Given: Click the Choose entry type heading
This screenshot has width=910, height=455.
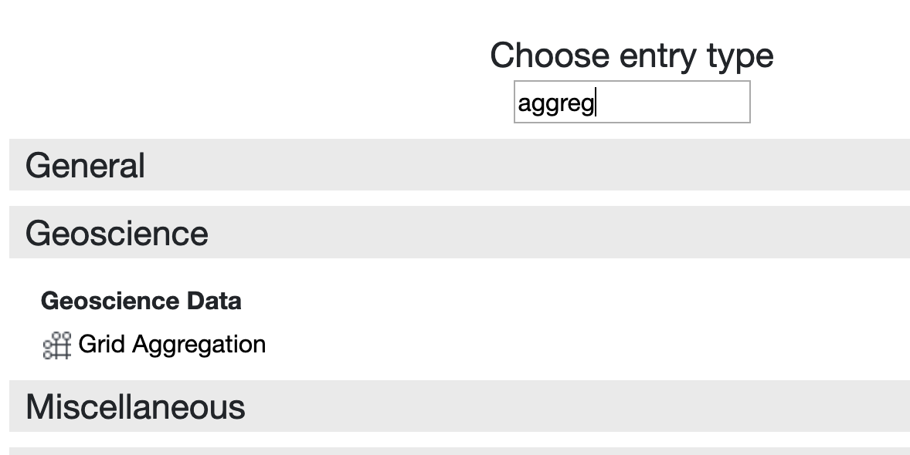Looking at the screenshot, I should coord(631,56).
